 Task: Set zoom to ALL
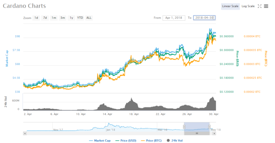[89, 18]
